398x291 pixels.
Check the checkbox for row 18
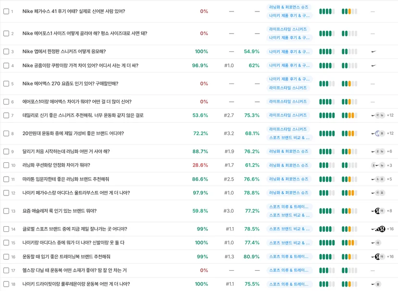[6, 284]
